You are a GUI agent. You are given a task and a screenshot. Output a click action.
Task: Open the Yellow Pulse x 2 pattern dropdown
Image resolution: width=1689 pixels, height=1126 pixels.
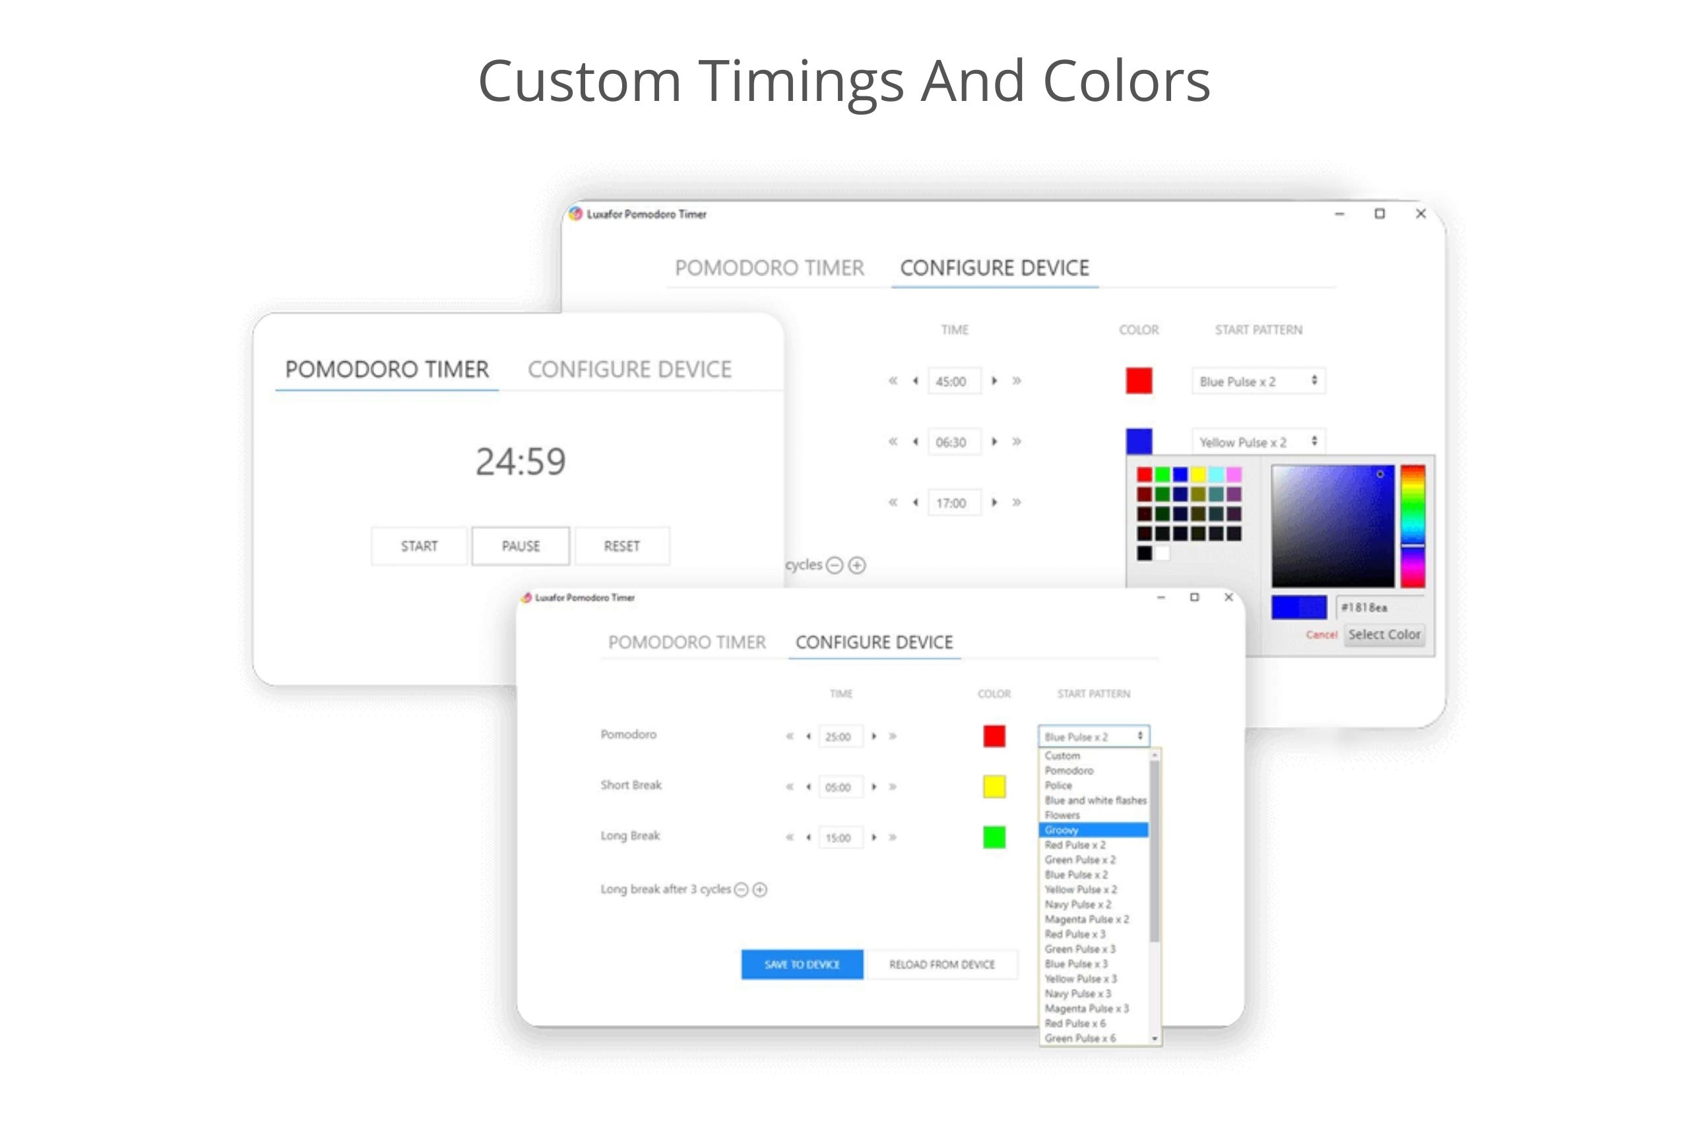1258,442
